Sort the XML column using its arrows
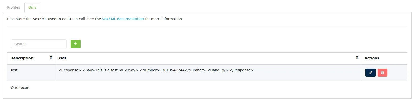 (357, 58)
